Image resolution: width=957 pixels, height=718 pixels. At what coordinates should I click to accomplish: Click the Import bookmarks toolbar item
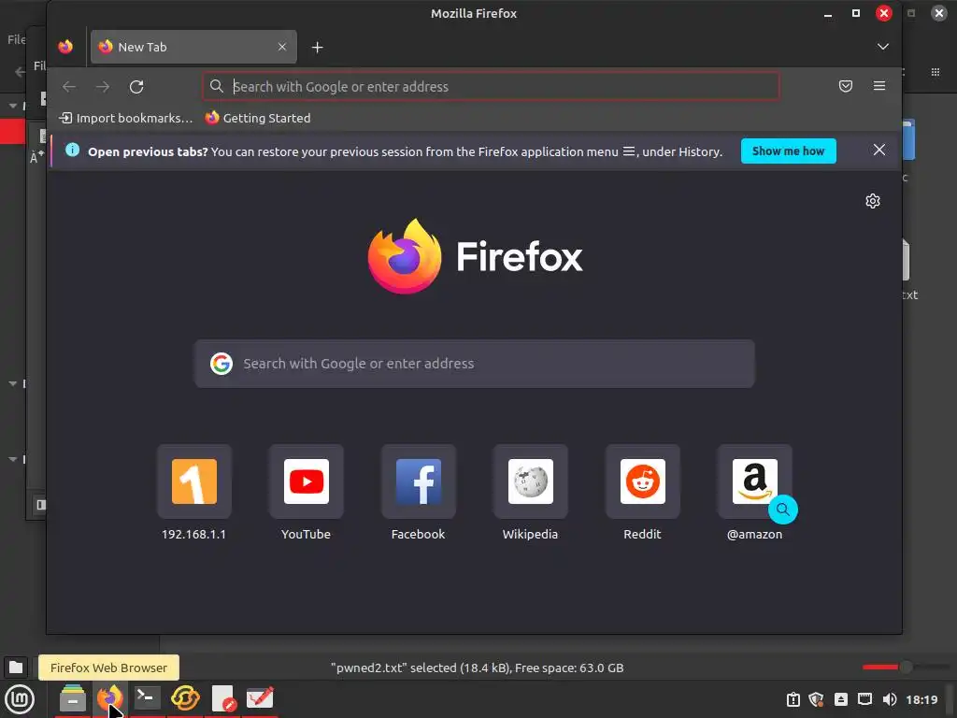(125, 118)
